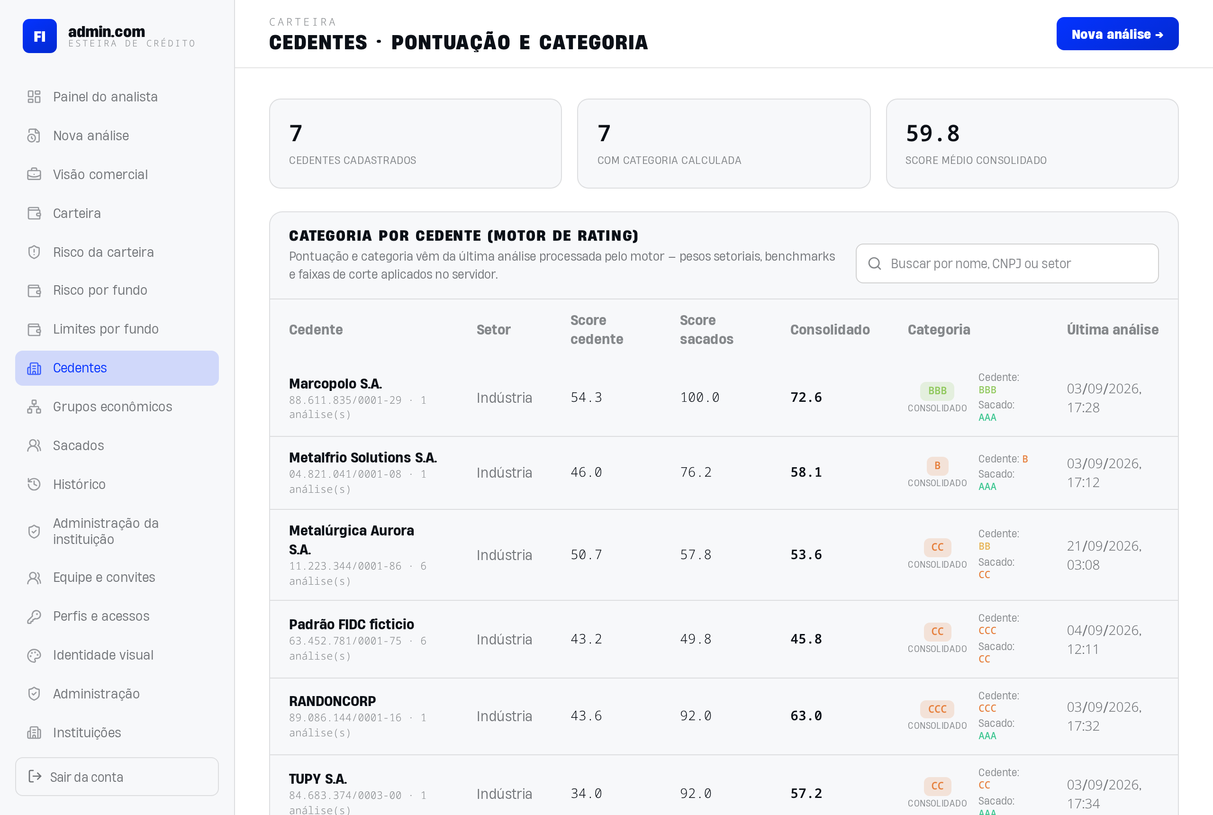Open the Administração sidebar item

[117, 694]
